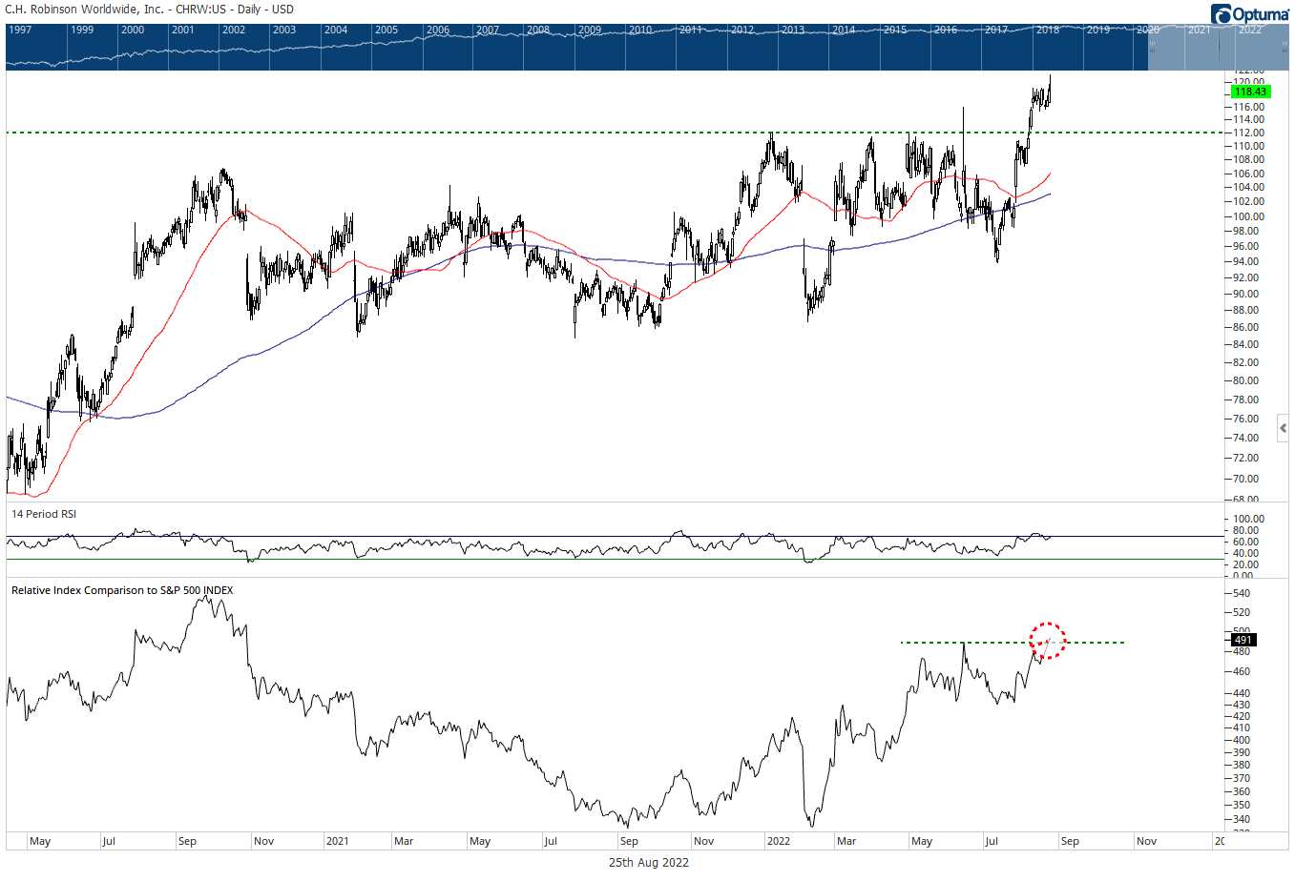
Task: Click year 2003 in the overview timeline
Action: (x=284, y=31)
